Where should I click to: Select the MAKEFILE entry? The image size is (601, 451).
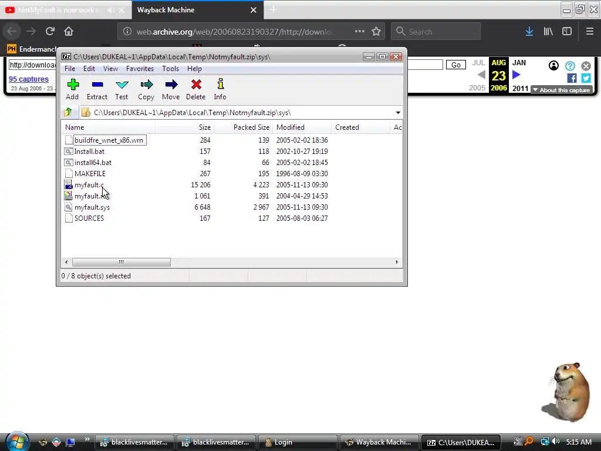pyautogui.click(x=90, y=174)
